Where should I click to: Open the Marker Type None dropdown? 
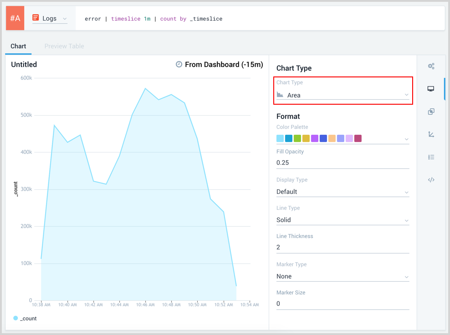click(343, 276)
